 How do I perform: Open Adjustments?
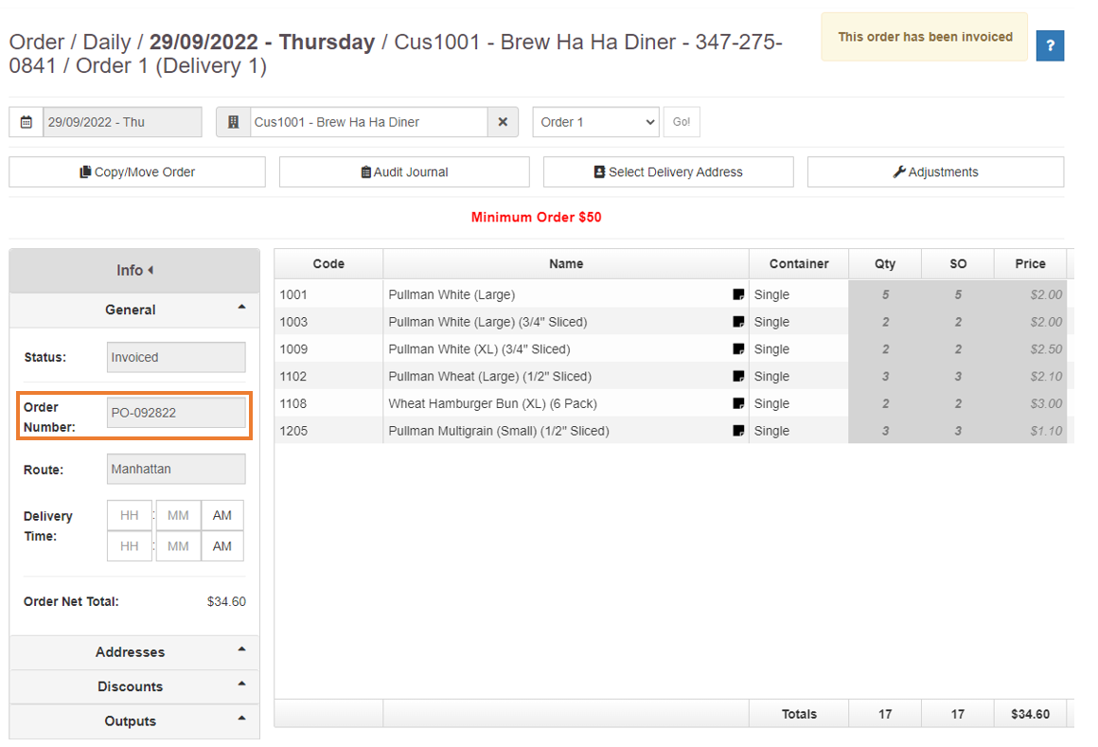tap(935, 171)
